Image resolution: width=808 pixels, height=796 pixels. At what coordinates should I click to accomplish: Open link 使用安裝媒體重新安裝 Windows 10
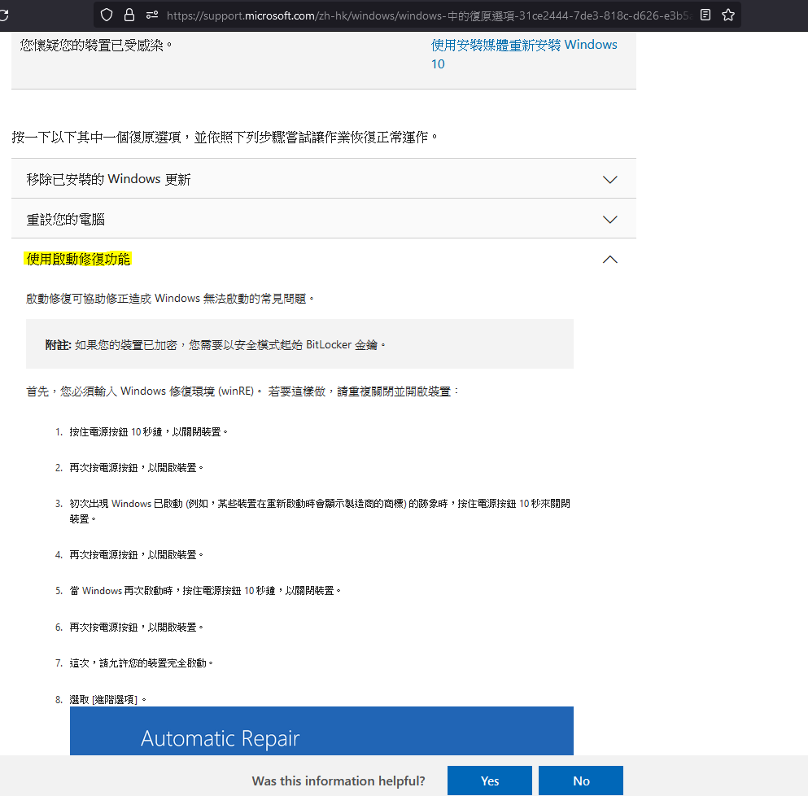[x=524, y=55]
